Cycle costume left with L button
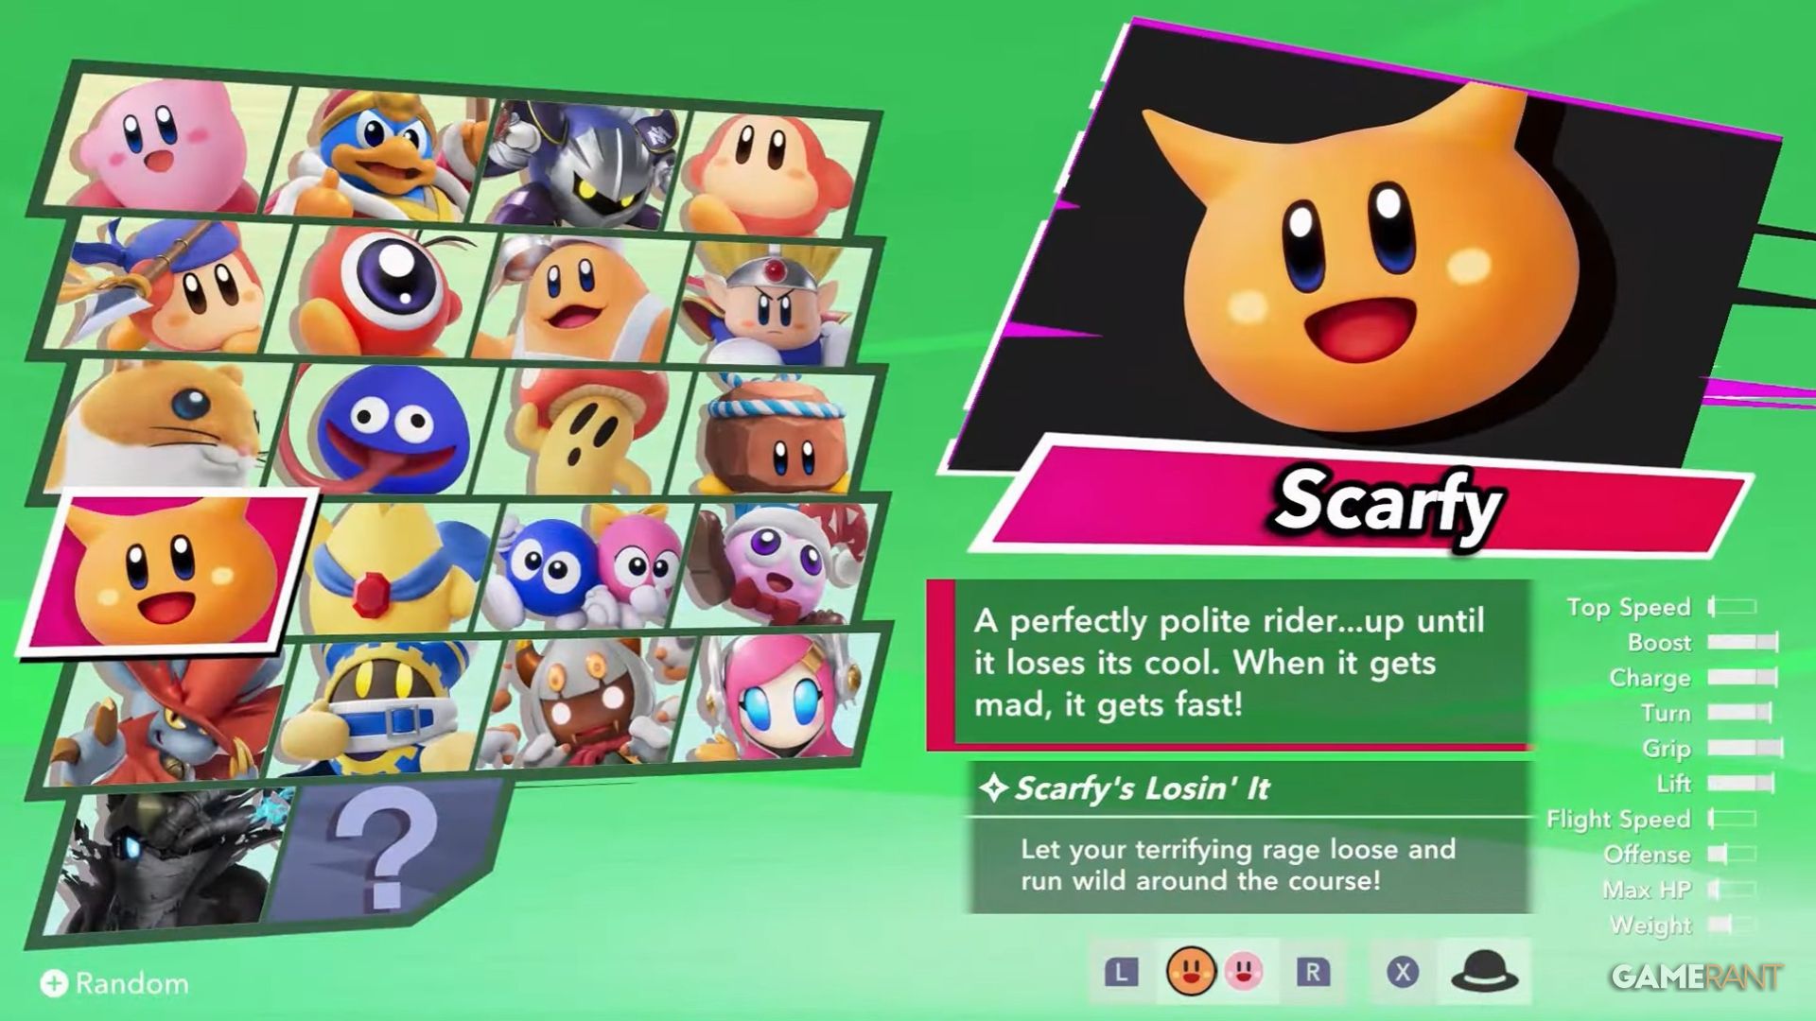The height and width of the screenshot is (1021, 1816). (1122, 972)
